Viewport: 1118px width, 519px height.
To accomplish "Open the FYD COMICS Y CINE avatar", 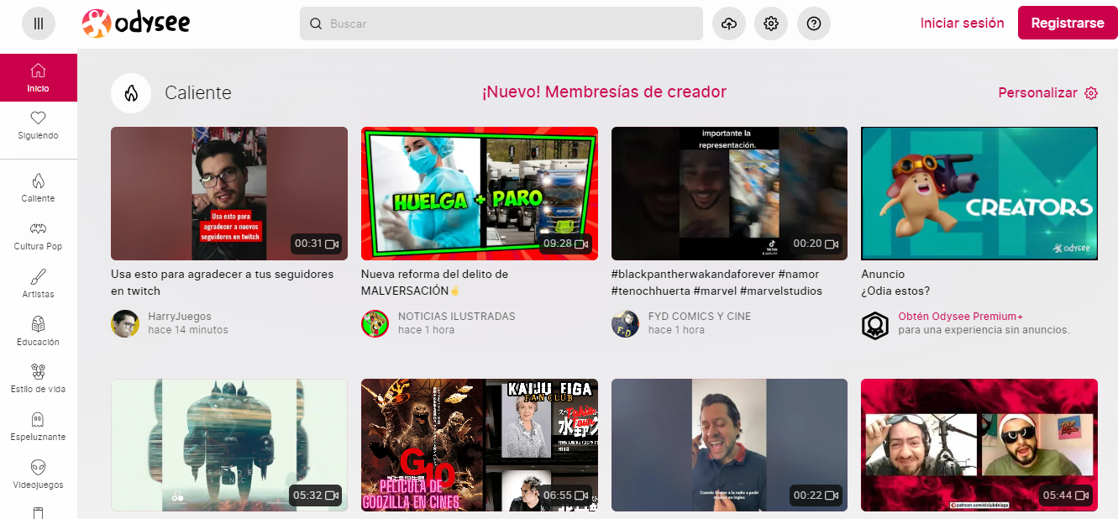I will (x=625, y=323).
